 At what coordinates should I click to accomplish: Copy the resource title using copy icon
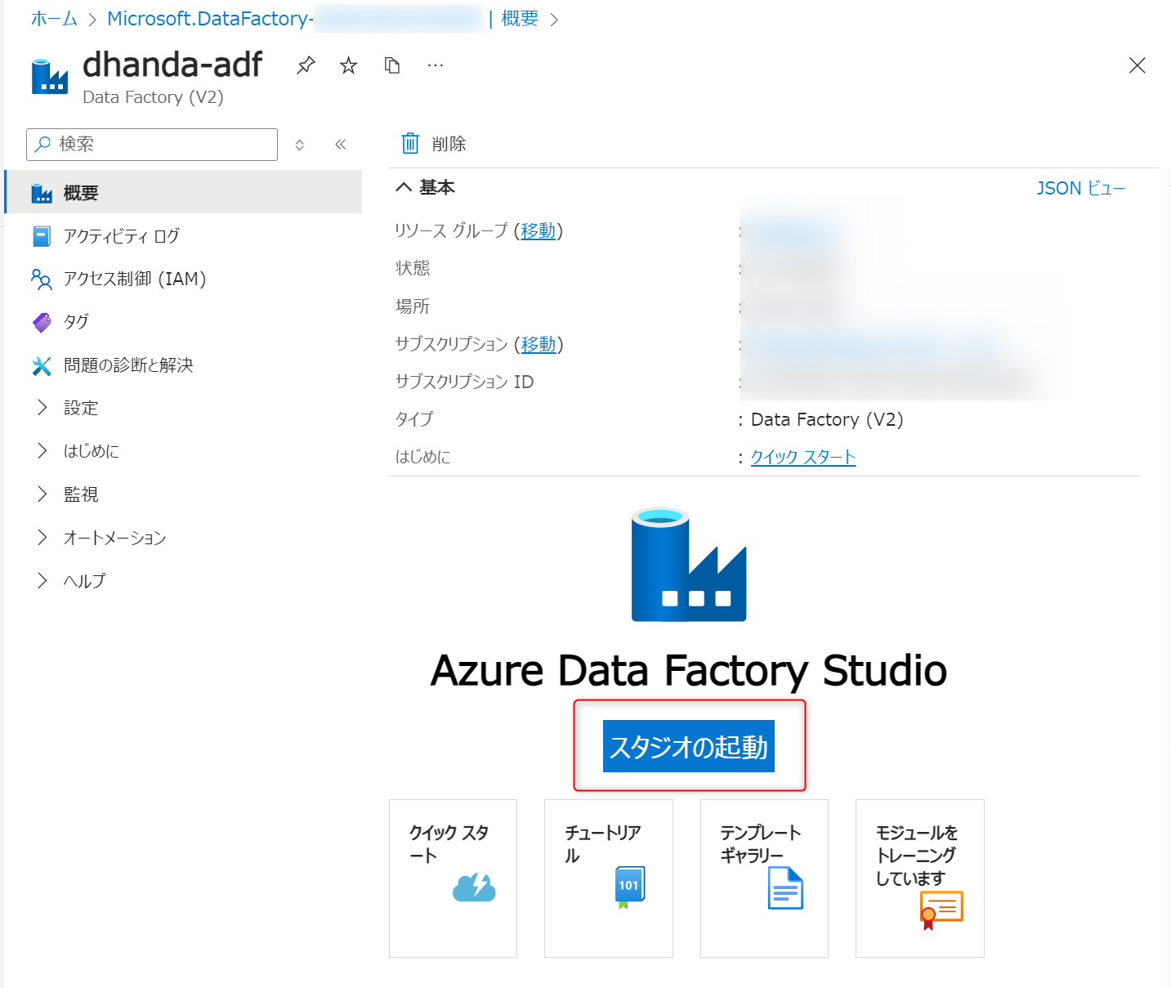[392, 65]
